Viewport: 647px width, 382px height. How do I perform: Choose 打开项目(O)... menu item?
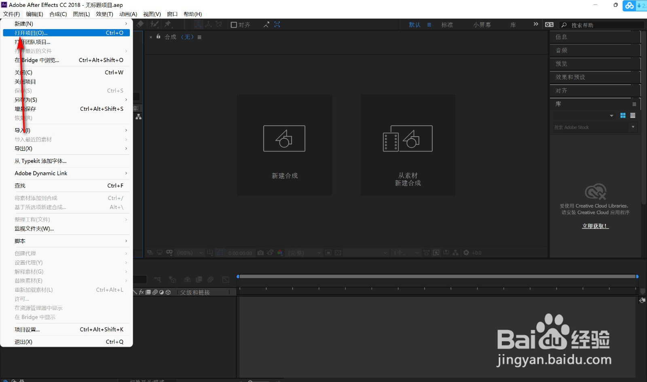coord(67,33)
